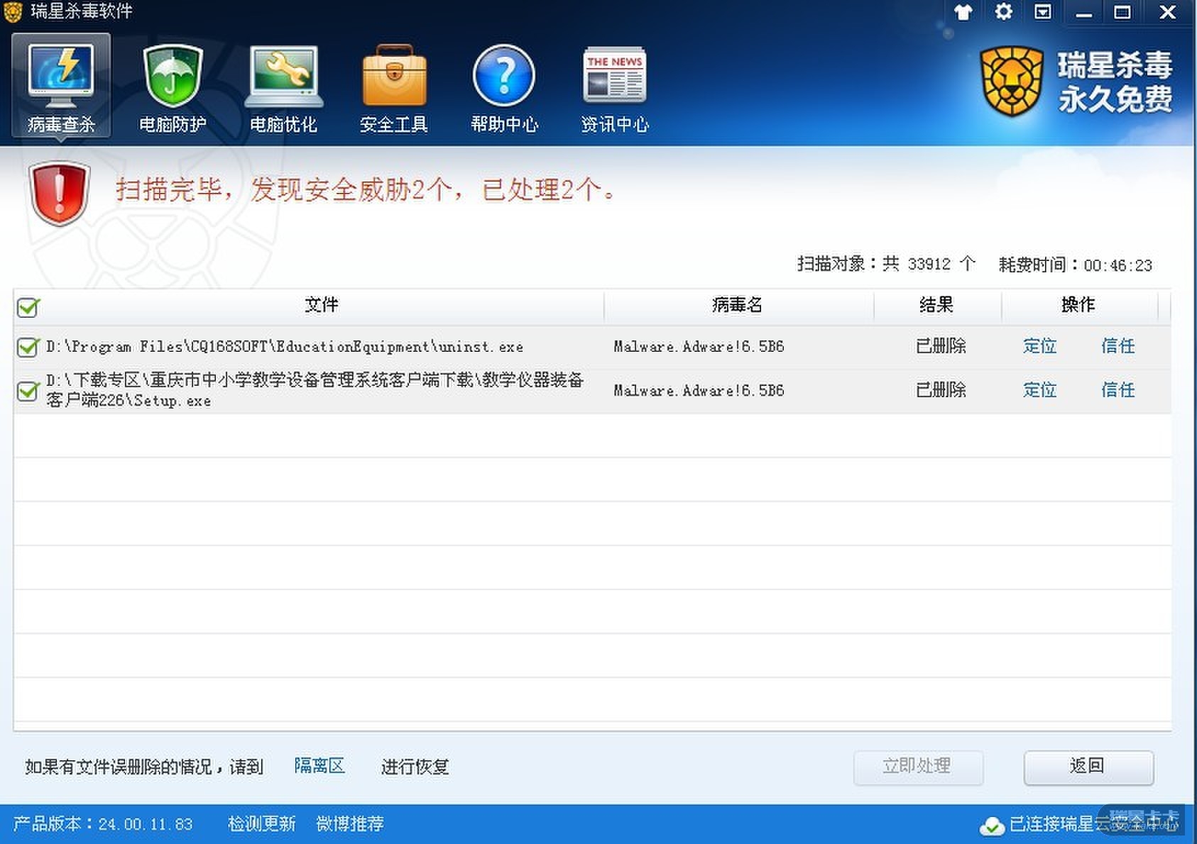The width and height of the screenshot is (1197, 844).
Task: Uncheck the uninst.exe file row checkbox
Action: pyautogui.click(x=28, y=347)
